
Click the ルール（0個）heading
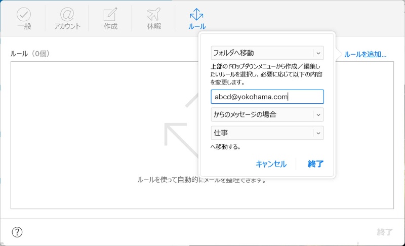click(30, 54)
